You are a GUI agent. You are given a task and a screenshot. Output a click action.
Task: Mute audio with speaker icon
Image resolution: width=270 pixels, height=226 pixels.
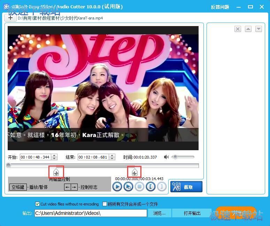coord(166,157)
